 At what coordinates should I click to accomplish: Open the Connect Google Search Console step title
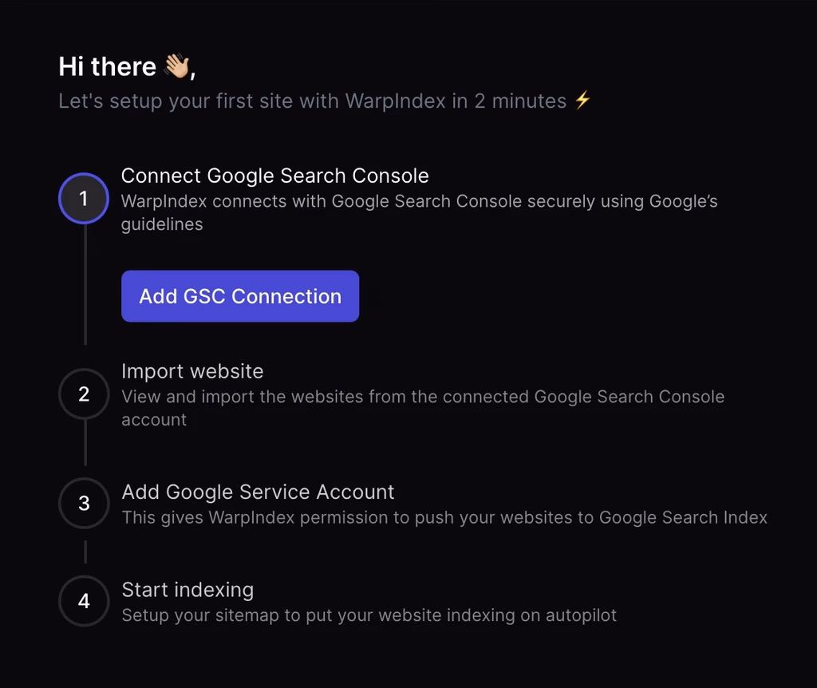click(274, 176)
